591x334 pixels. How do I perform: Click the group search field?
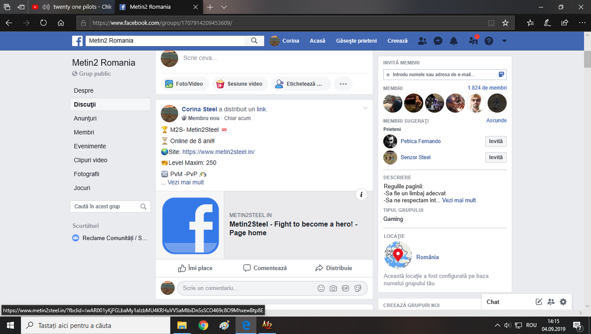tap(110, 206)
